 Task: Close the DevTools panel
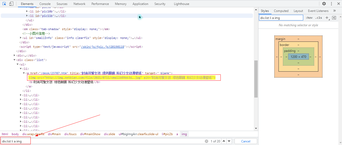point(338,4)
